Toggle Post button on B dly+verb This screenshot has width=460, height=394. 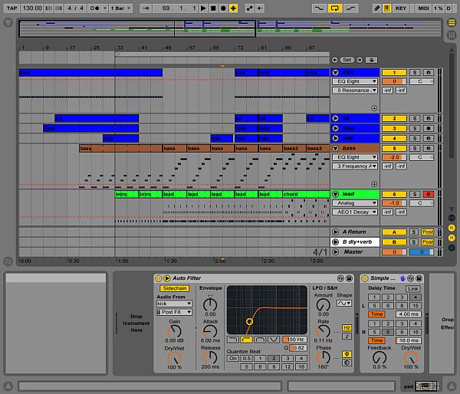pyautogui.click(x=428, y=242)
